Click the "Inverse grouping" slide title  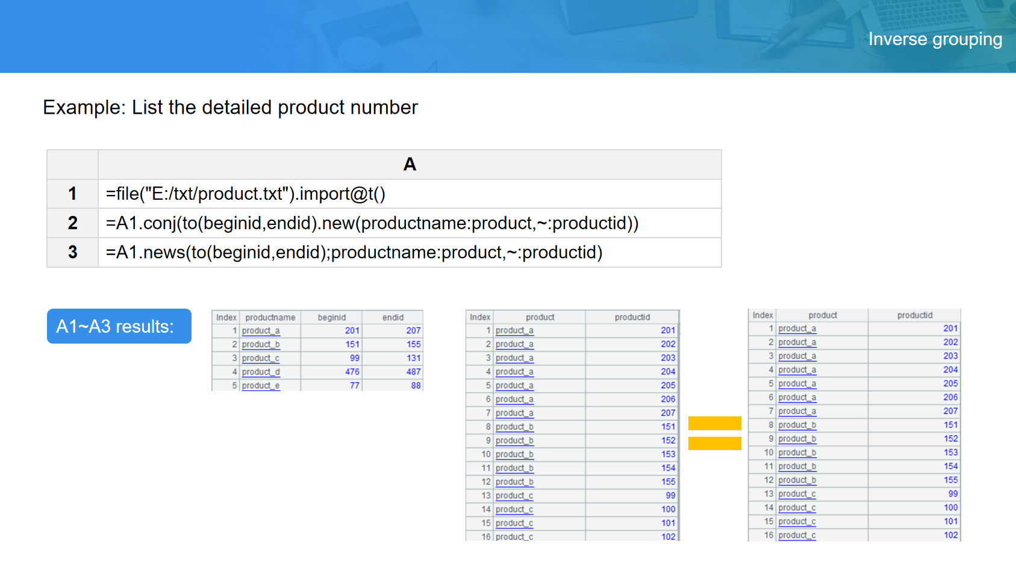click(x=935, y=39)
